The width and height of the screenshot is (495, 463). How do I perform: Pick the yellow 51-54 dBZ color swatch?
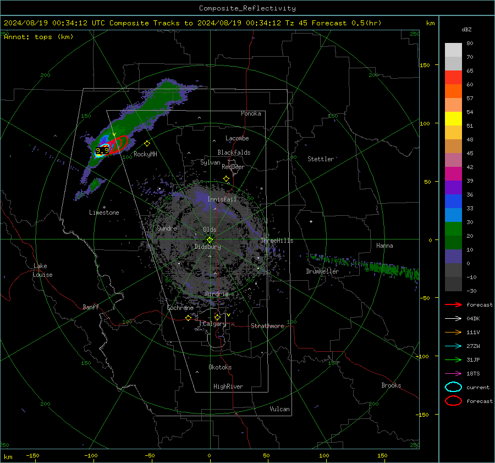point(453,119)
